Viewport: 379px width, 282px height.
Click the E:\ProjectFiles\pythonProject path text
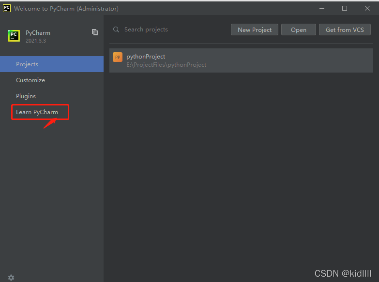click(167, 65)
